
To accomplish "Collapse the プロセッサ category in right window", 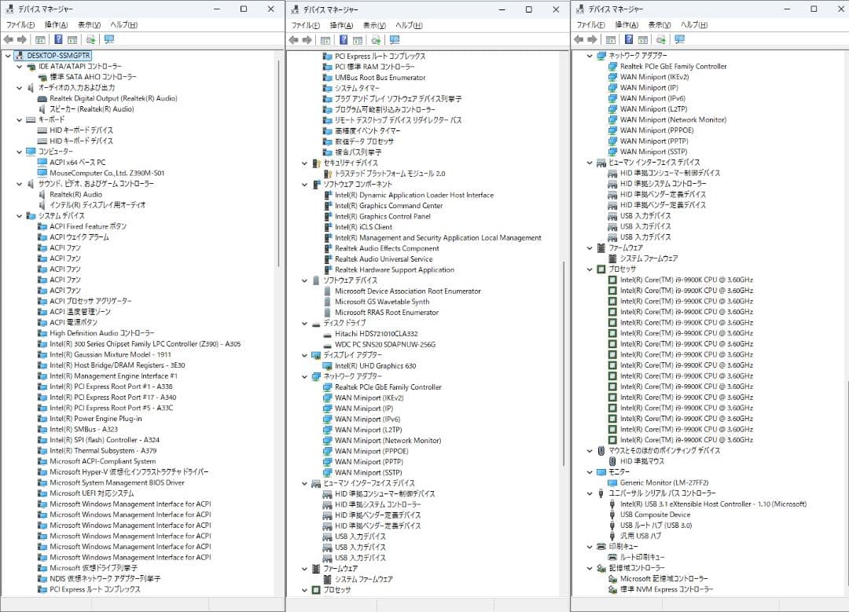I will point(588,269).
